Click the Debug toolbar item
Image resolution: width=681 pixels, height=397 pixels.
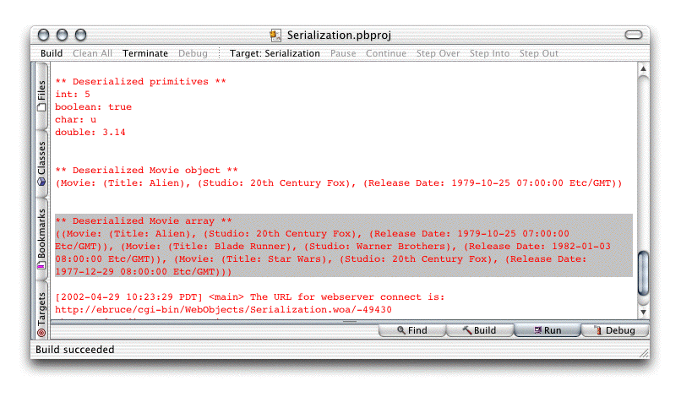click(193, 53)
